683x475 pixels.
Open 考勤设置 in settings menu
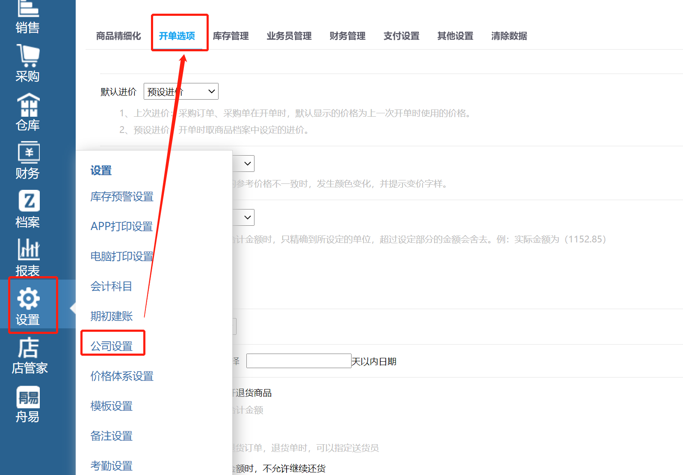(111, 466)
